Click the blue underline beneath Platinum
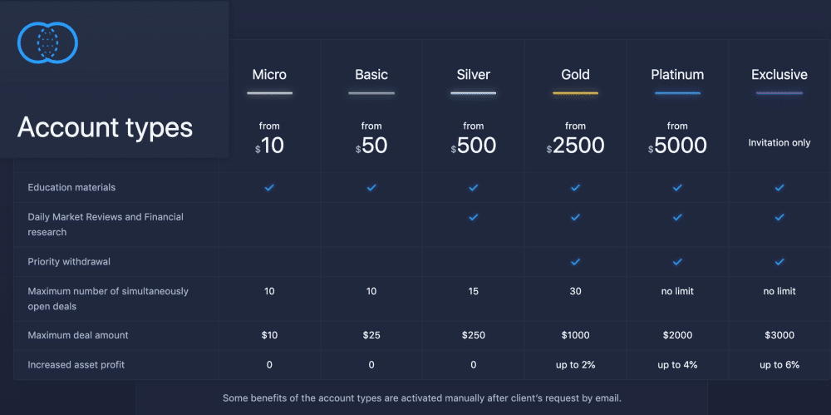 click(x=677, y=93)
